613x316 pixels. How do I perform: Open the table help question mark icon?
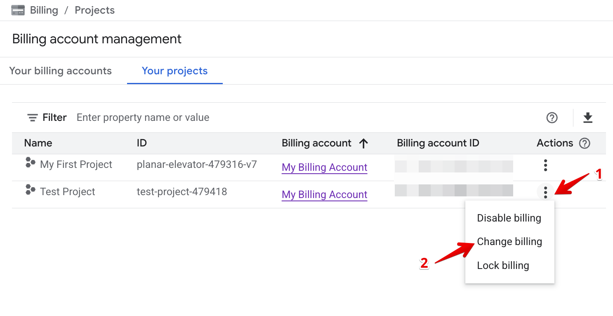pos(552,118)
